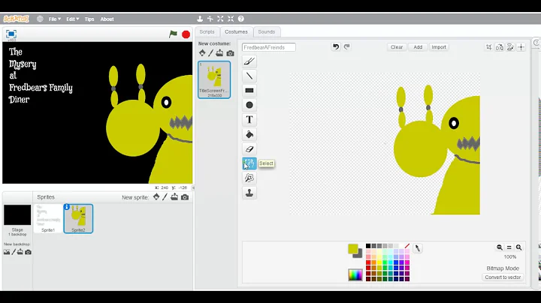This screenshot has width=541, height=303.
Task: Click the Shrink sprite icon in top toolbar
Action: pyautogui.click(x=231, y=19)
